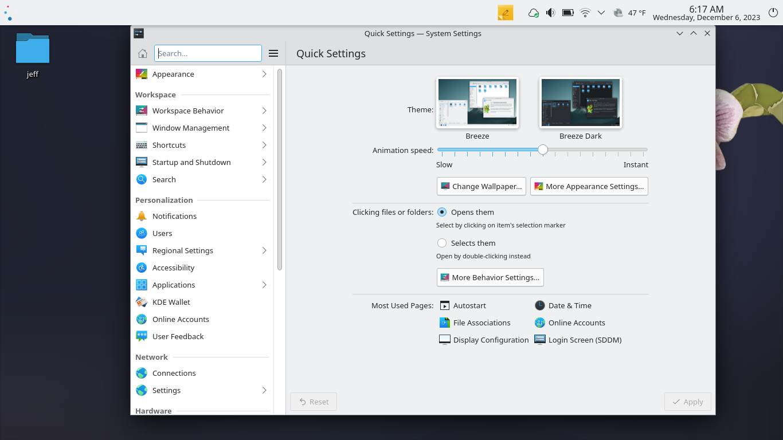Click the Accessibility icon
Image resolution: width=783 pixels, height=440 pixels.
click(142, 268)
